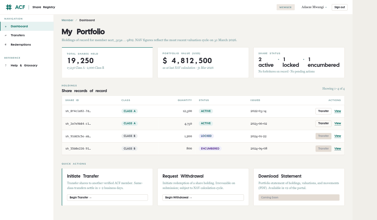This screenshot has width=377, height=220.
Task: Click the Member breadcrumb link
Action: click(67, 20)
